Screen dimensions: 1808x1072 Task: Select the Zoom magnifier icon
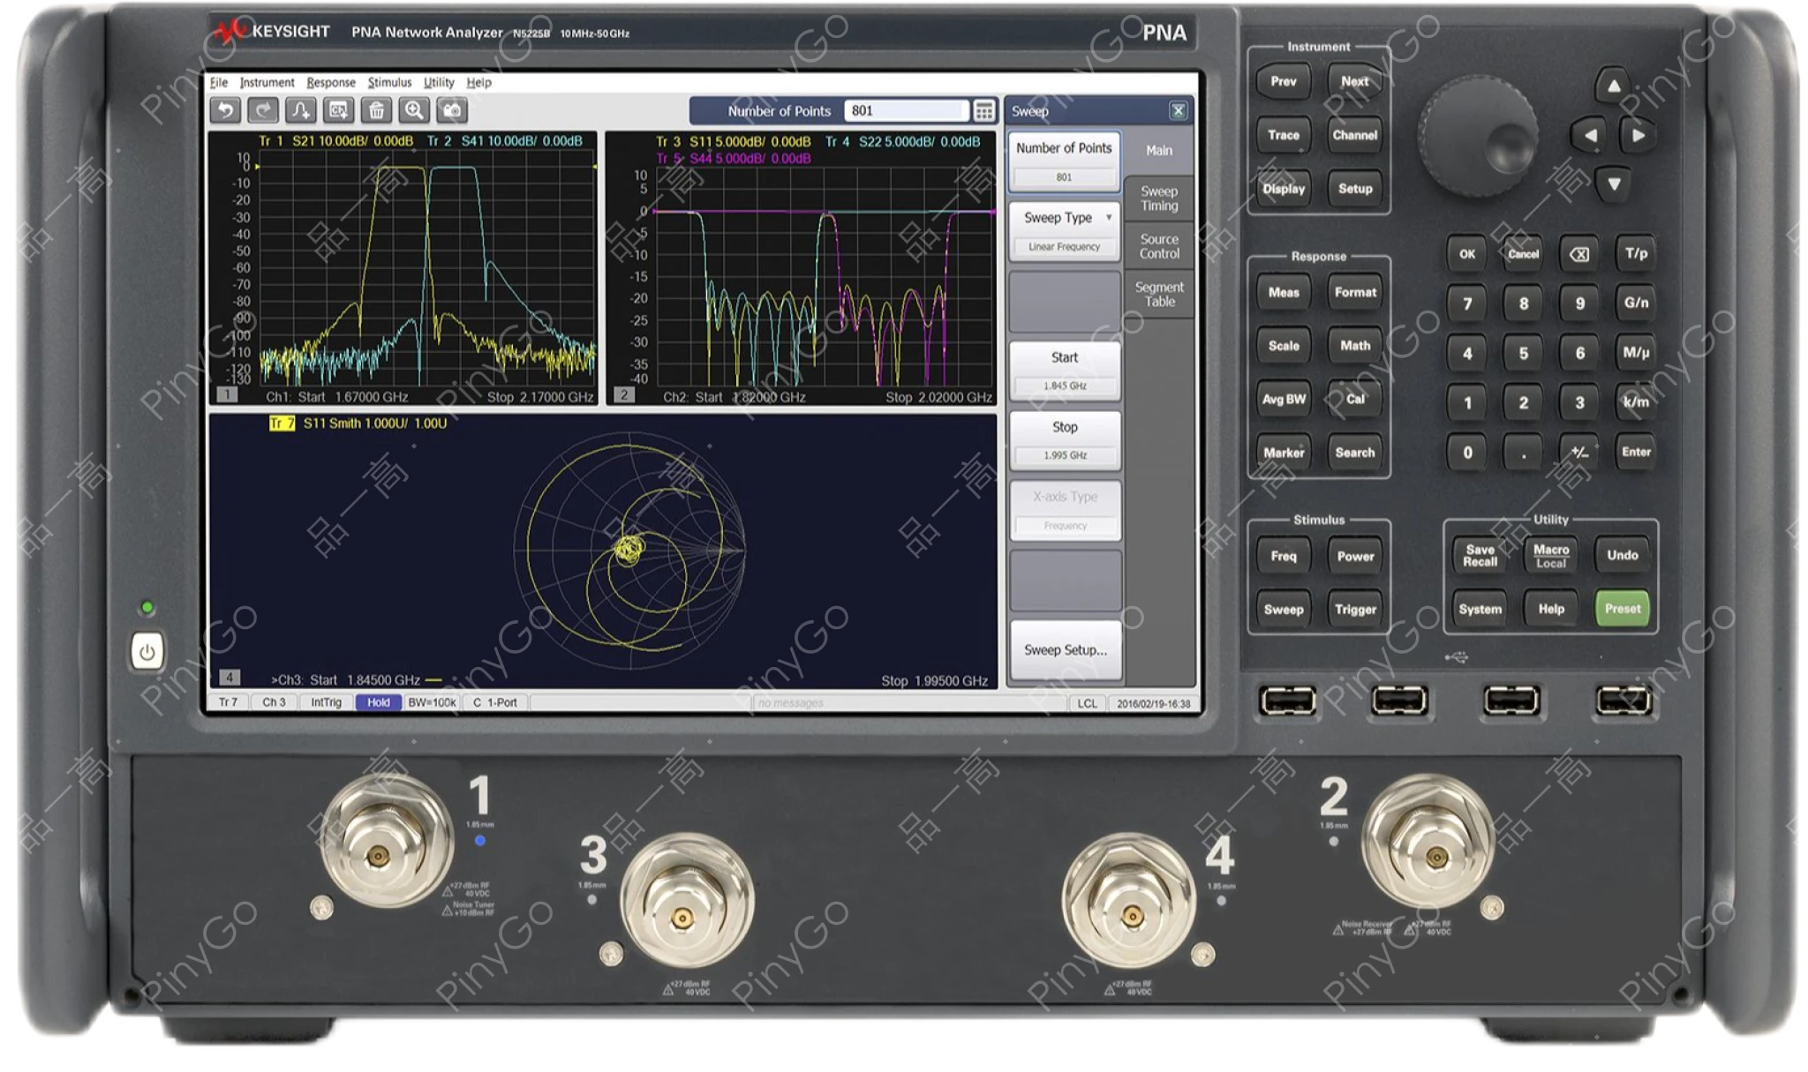[x=414, y=111]
